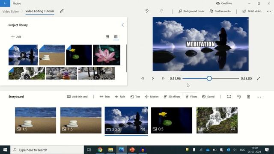Image resolution: width=274 pixels, height=154 pixels.
Task: Switch library to small thumbnail view
Action: (x=116, y=36)
